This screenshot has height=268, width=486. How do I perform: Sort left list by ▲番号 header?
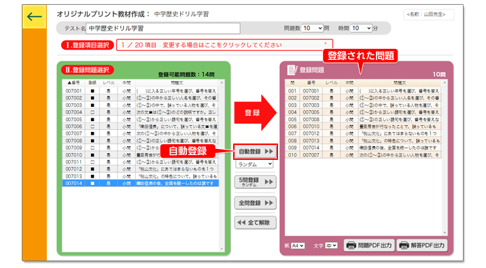click(74, 83)
